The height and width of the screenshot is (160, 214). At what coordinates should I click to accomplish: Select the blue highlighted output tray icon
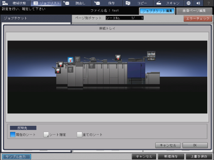(x=70, y=60)
